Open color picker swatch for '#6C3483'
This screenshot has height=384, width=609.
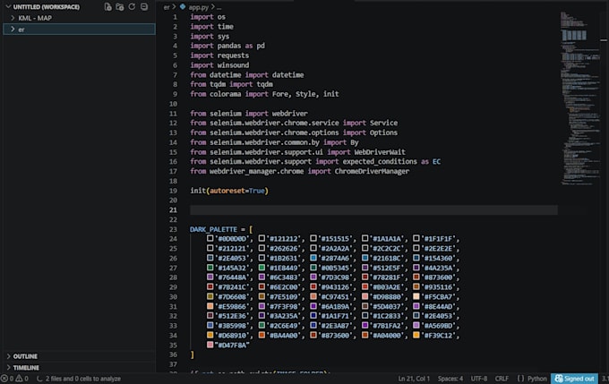262,277
